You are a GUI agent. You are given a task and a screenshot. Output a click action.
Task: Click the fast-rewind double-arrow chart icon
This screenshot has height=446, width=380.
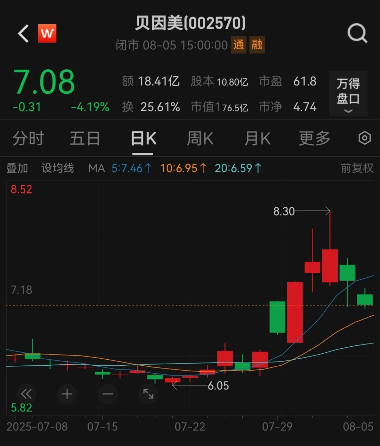[x=26, y=394]
